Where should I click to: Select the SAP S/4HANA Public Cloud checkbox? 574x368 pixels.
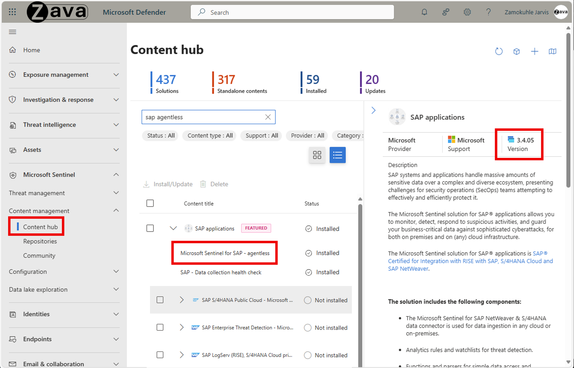160,300
